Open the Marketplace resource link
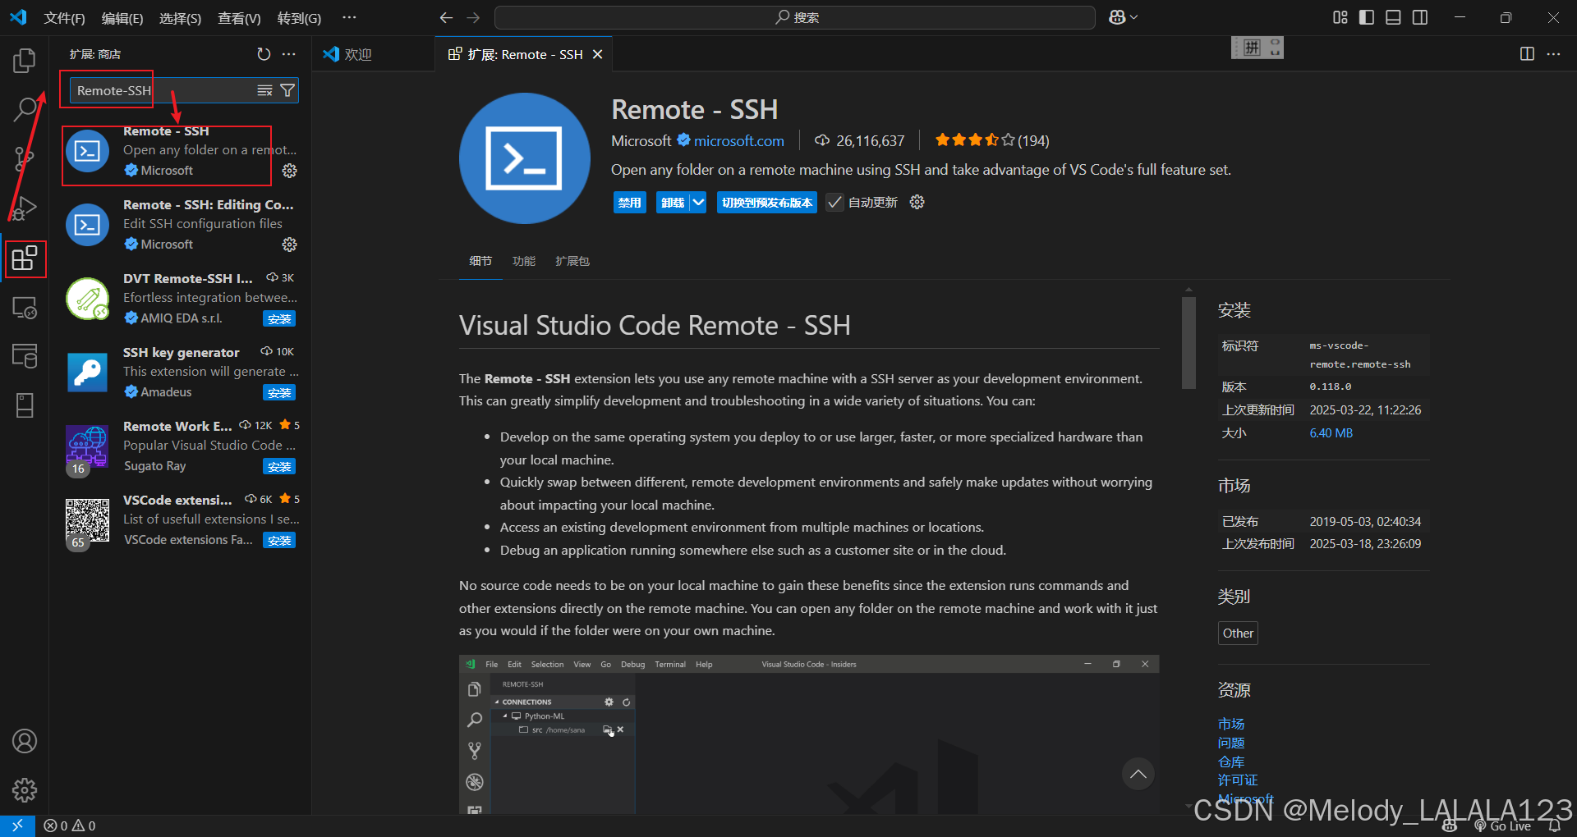Image resolution: width=1577 pixels, height=837 pixels. [x=1230, y=724]
